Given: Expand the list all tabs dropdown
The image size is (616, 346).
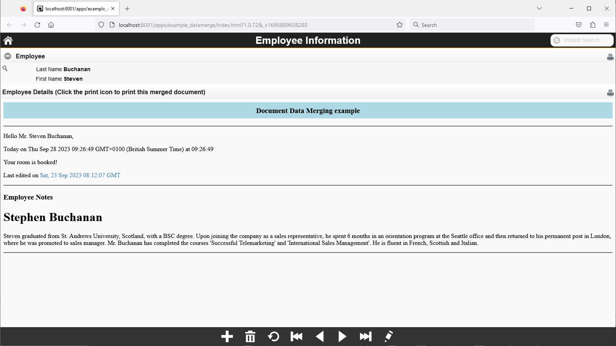Looking at the screenshot, I should click(x=539, y=8).
